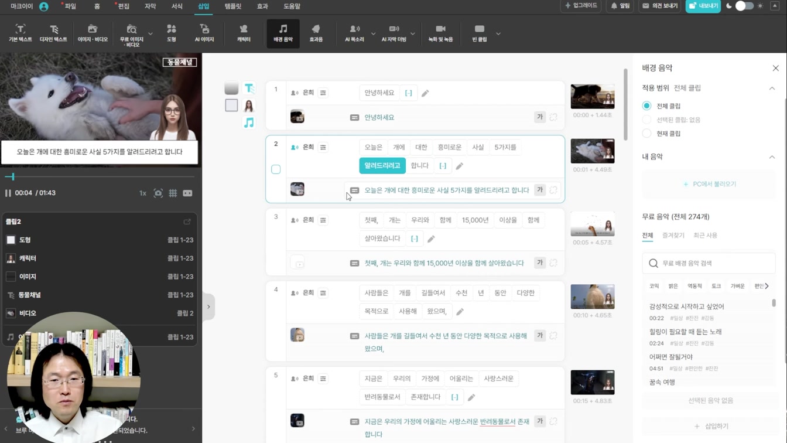Open the 배경 음악 tool

click(x=283, y=33)
